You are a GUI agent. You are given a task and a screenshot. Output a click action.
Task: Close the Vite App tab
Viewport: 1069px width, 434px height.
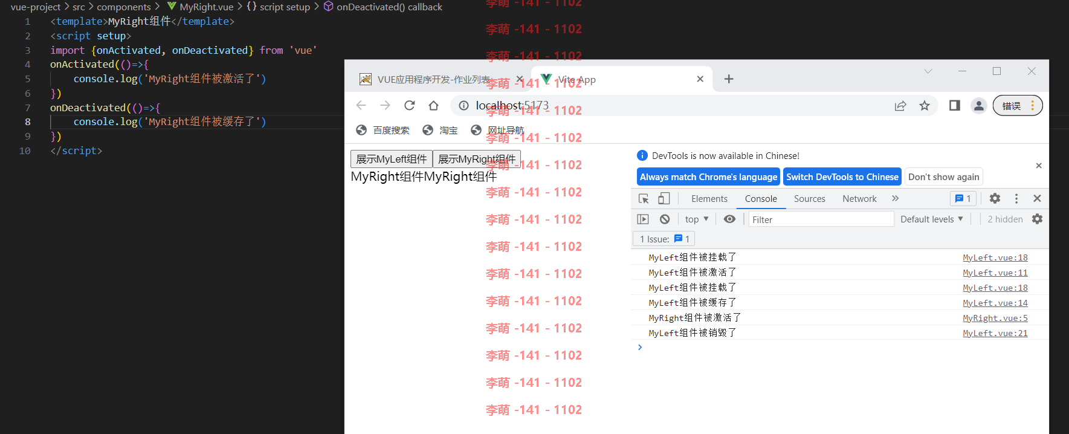[x=700, y=79]
